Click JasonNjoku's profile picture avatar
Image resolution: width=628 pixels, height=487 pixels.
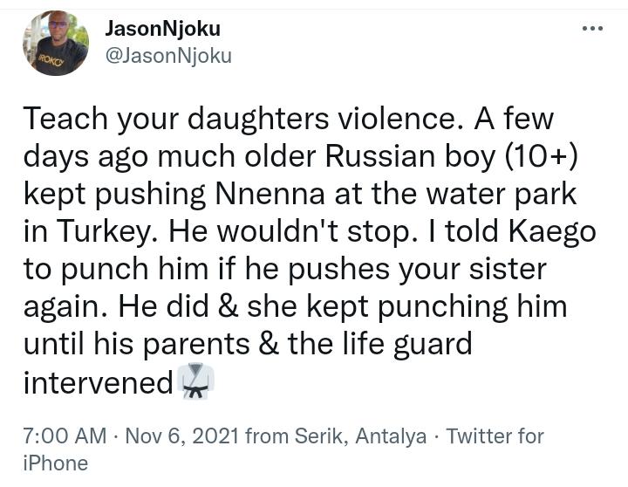56,44
